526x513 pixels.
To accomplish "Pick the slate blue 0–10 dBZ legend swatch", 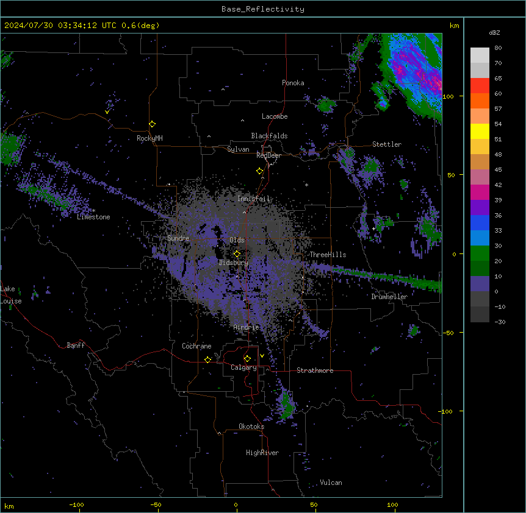I will click(x=480, y=284).
